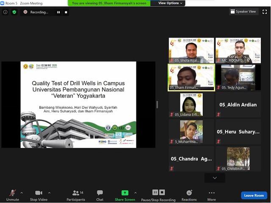The width and height of the screenshot is (271, 203).
Task: Click the green encryption shield icon
Action: [14, 12]
